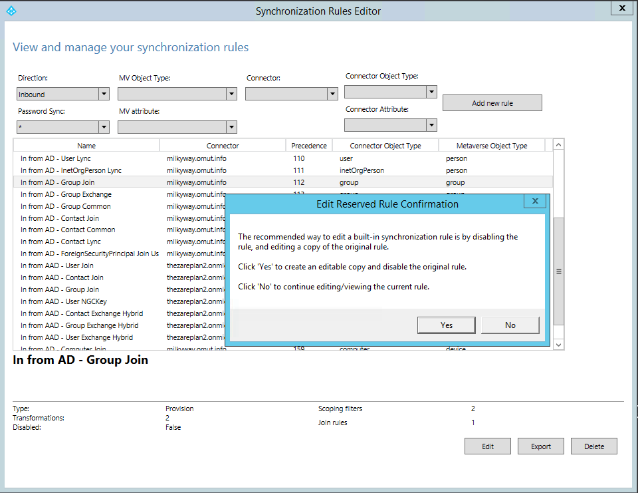Select the 'In from AD - Group Exchange' rule

click(x=66, y=194)
